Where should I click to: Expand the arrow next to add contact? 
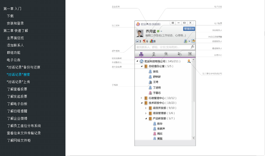[189, 41]
